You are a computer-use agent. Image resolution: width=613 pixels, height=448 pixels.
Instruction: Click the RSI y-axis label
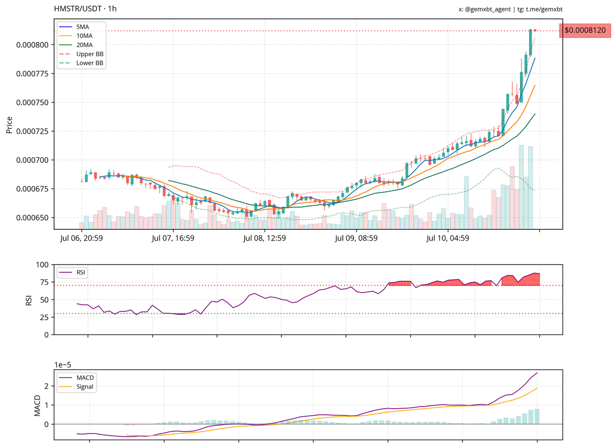click(29, 300)
